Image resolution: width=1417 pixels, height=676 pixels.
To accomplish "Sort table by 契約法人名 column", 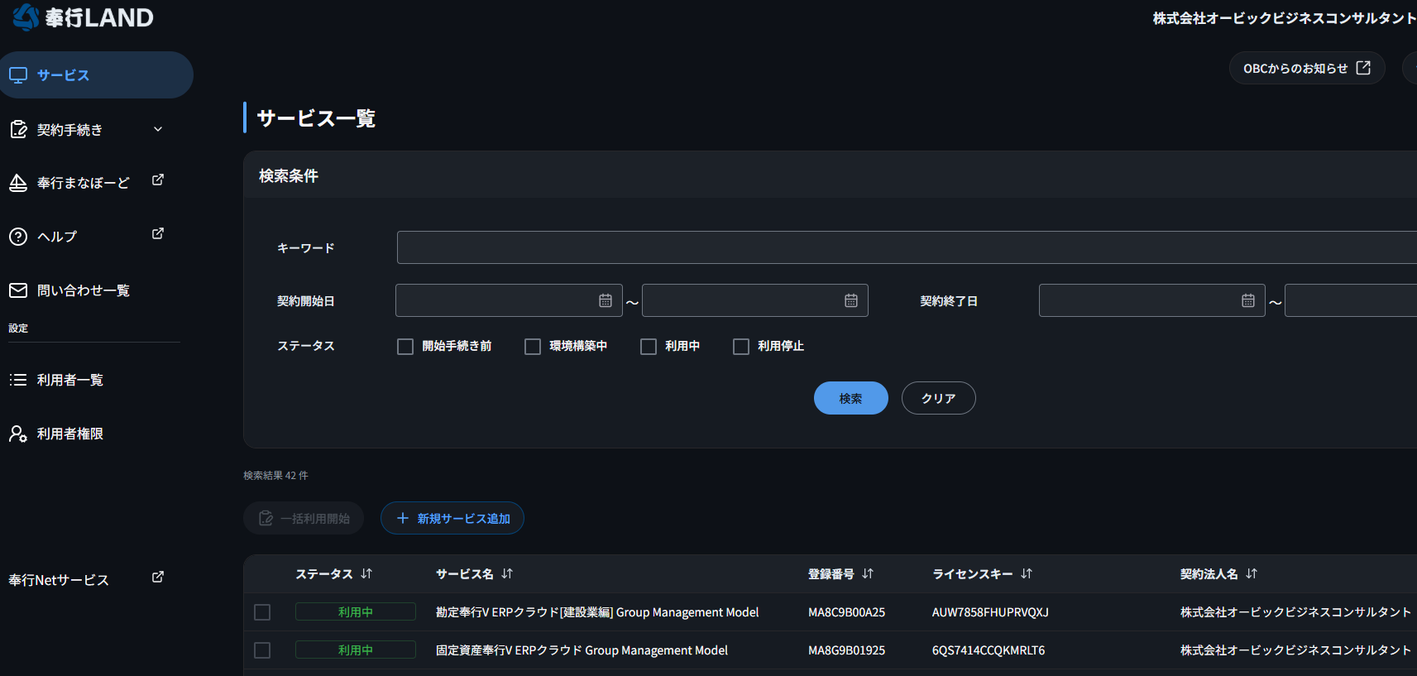I will 1252,573.
